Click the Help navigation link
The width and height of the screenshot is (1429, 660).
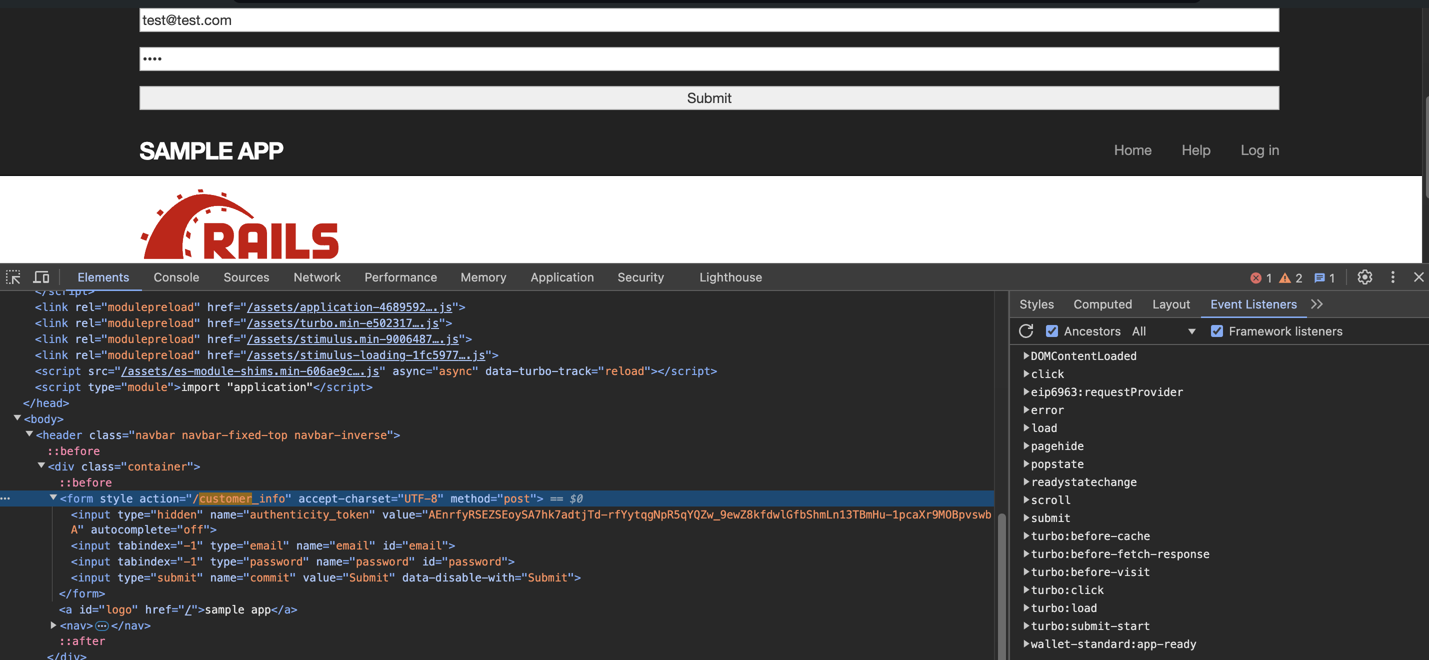coord(1195,150)
